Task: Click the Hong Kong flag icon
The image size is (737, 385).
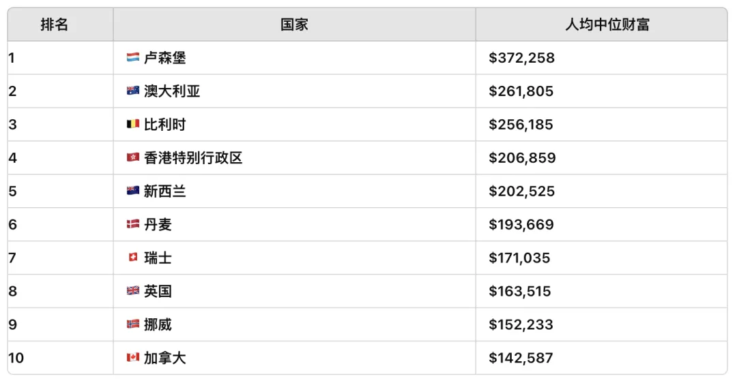Action: [133, 157]
